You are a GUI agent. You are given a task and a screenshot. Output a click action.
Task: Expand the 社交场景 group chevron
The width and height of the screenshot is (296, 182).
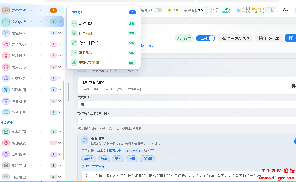point(60,78)
